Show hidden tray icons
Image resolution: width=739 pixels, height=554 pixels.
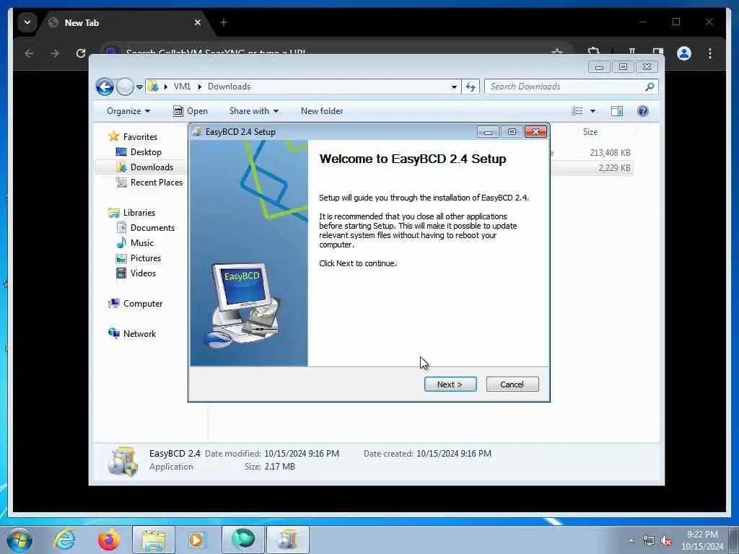(x=631, y=541)
